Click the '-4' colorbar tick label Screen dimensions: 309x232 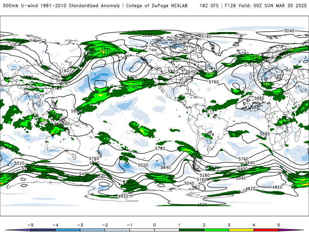55,225
